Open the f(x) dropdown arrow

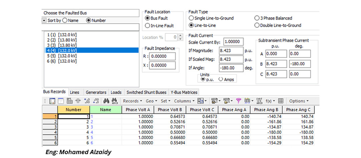click(x=274, y=101)
